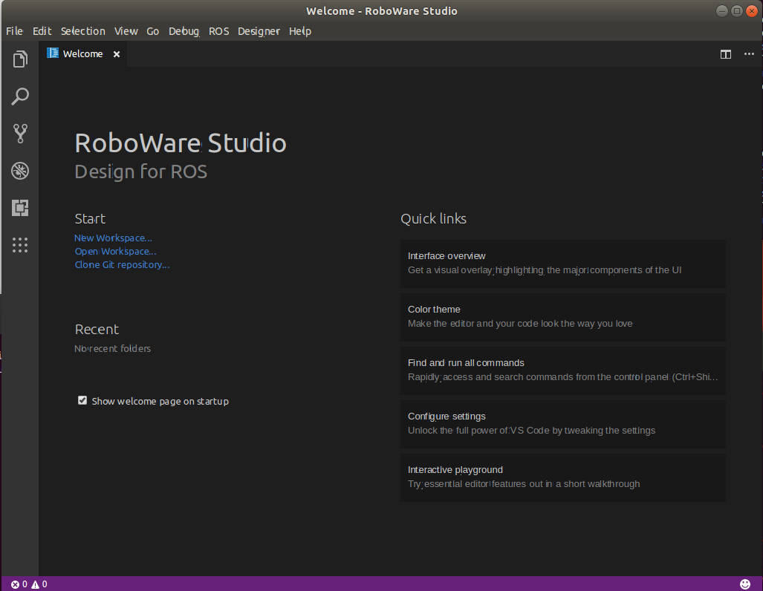Open the ROS menu
This screenshot has height=591, width=763.
(x=219, y=31)
